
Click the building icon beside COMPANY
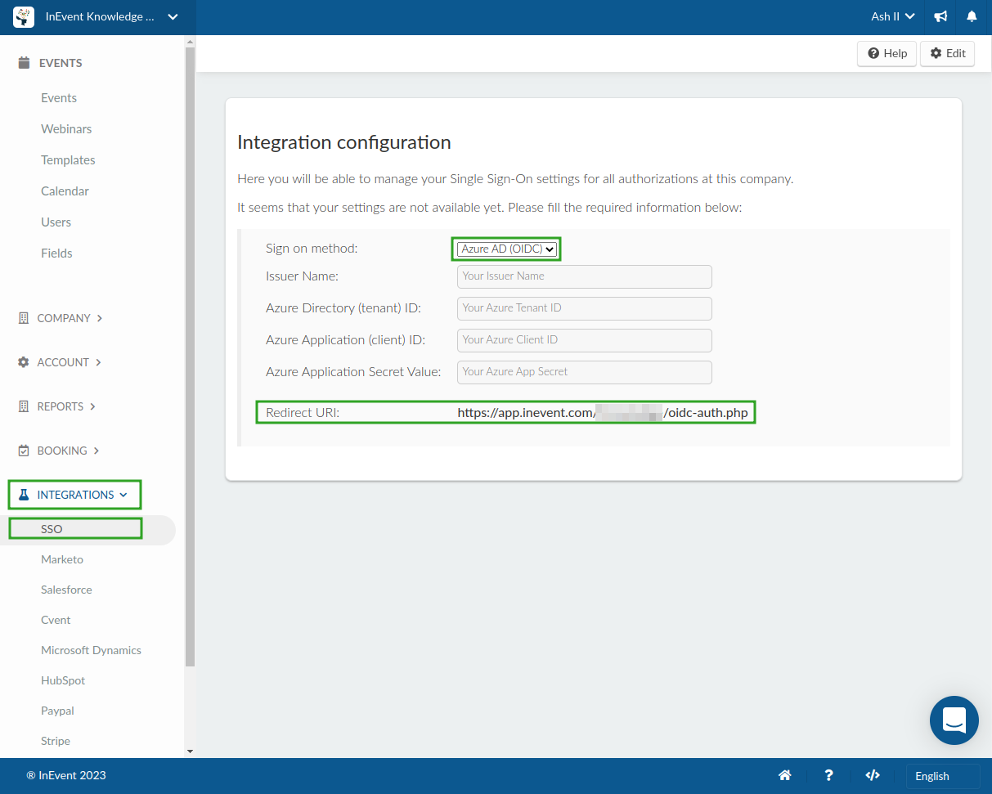[x=24, y=318]
